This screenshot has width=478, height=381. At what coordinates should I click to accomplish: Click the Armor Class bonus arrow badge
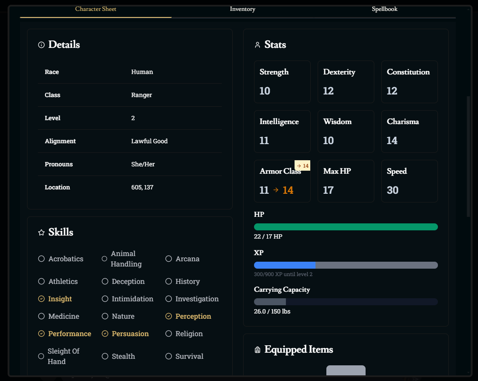click(302, 166)
